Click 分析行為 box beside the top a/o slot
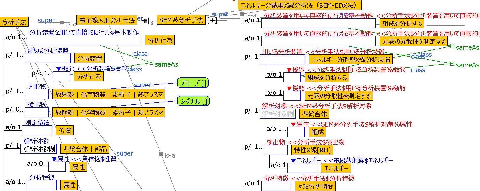This screenshot has height=191, width=480. pyautogui.click(x=160, y=40)
